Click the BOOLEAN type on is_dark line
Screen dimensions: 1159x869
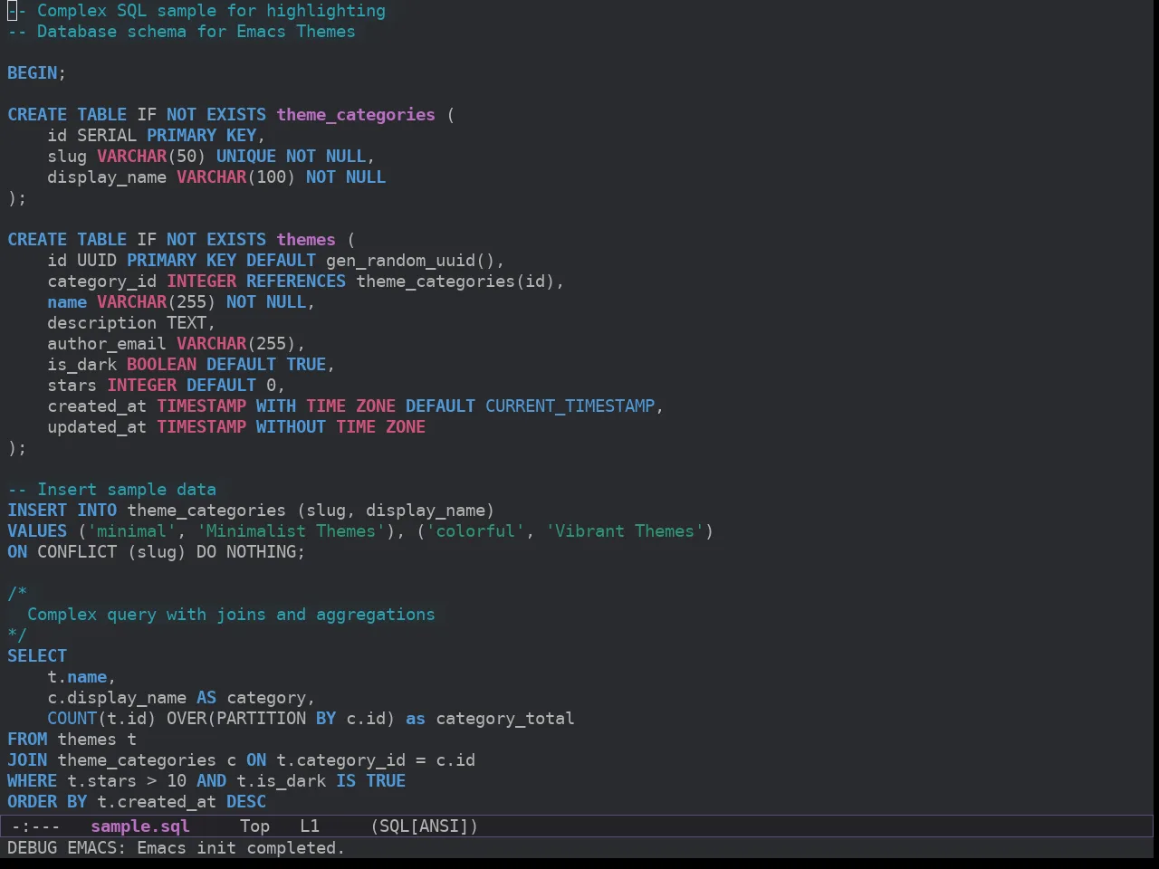161,365
